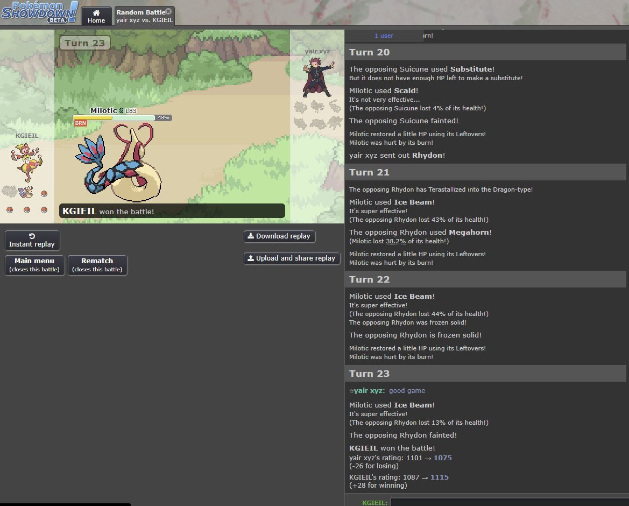Click yair xyz's sixth fainted team icon
Image resolution: width=629 pixels, height=506 pixels.
tap(335, 123)
